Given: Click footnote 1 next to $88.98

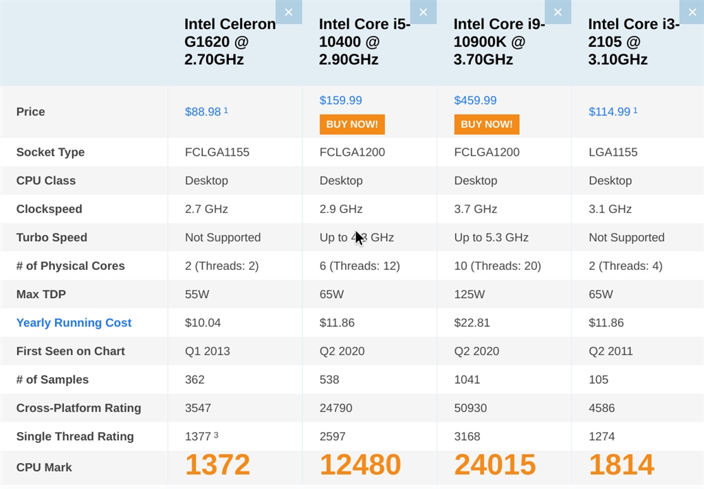Looking at the screenshot, I should point(225,110).
